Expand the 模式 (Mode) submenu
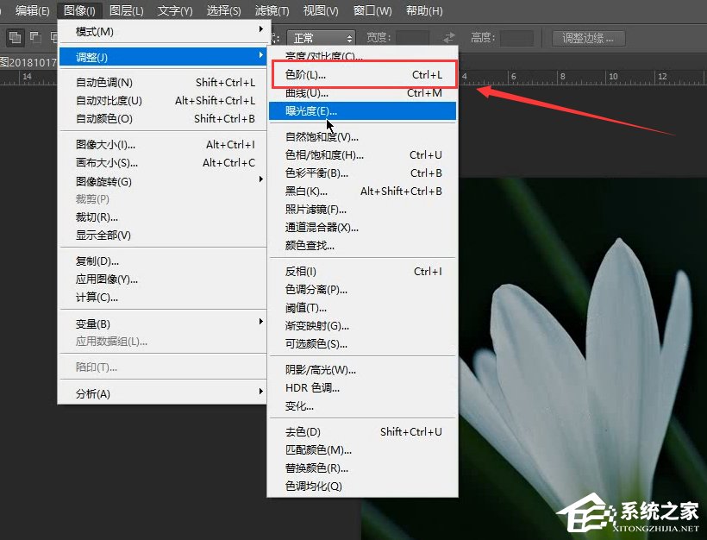The height and width of the screenshot is (540, 707). point(95,31)
